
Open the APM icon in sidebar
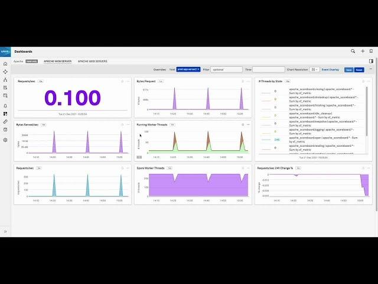(5, 72)
